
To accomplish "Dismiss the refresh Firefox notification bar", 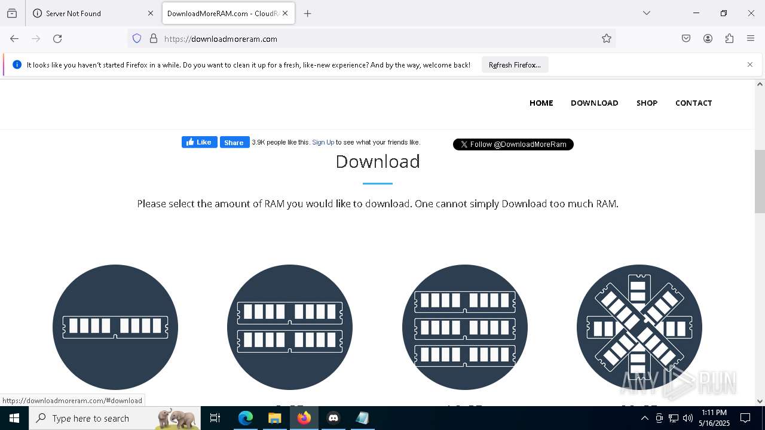I will 750,64.
